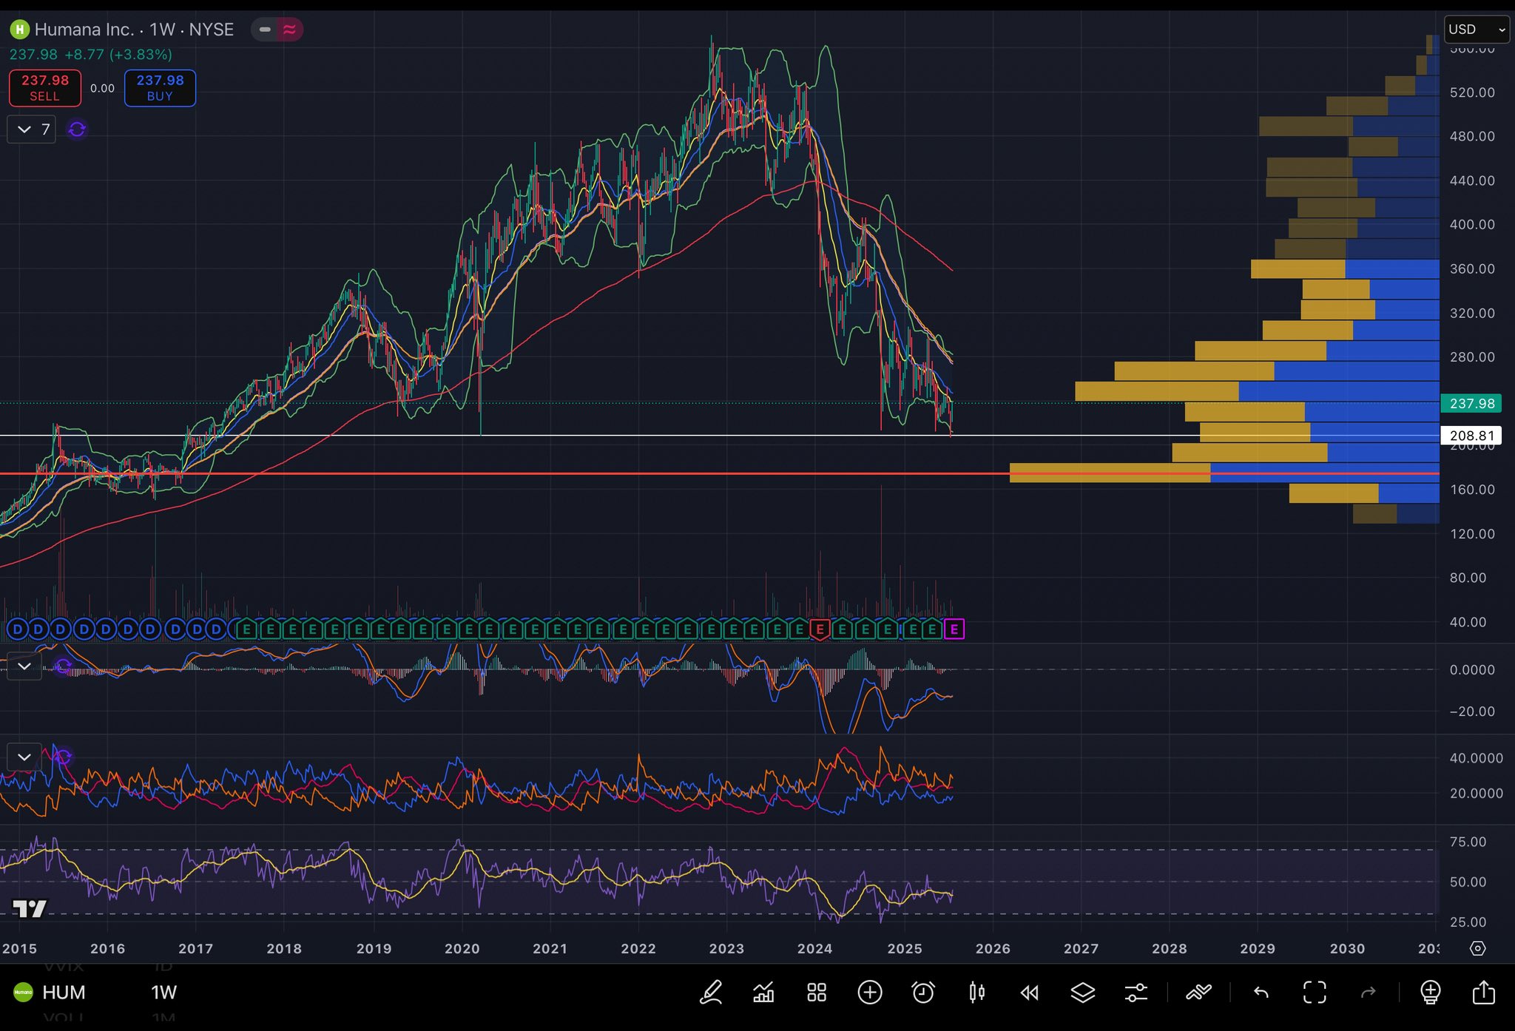The width and height of the screenshot is (1515, 1031).
Task: Select the drawing pencil tool
Action: pos(711,992)
